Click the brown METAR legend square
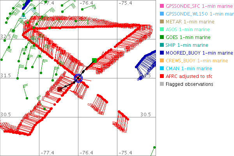The width and height of the screenshot is (234, 156). 162,22
